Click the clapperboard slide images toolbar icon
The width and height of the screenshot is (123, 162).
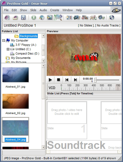(x=77, y=17)
